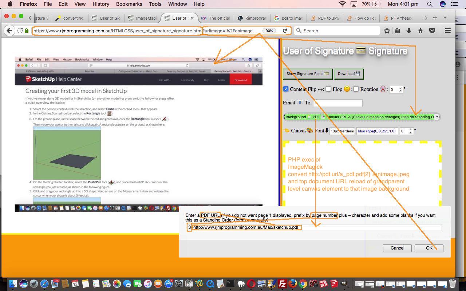Open the History menu

click(x=101, y=4)
